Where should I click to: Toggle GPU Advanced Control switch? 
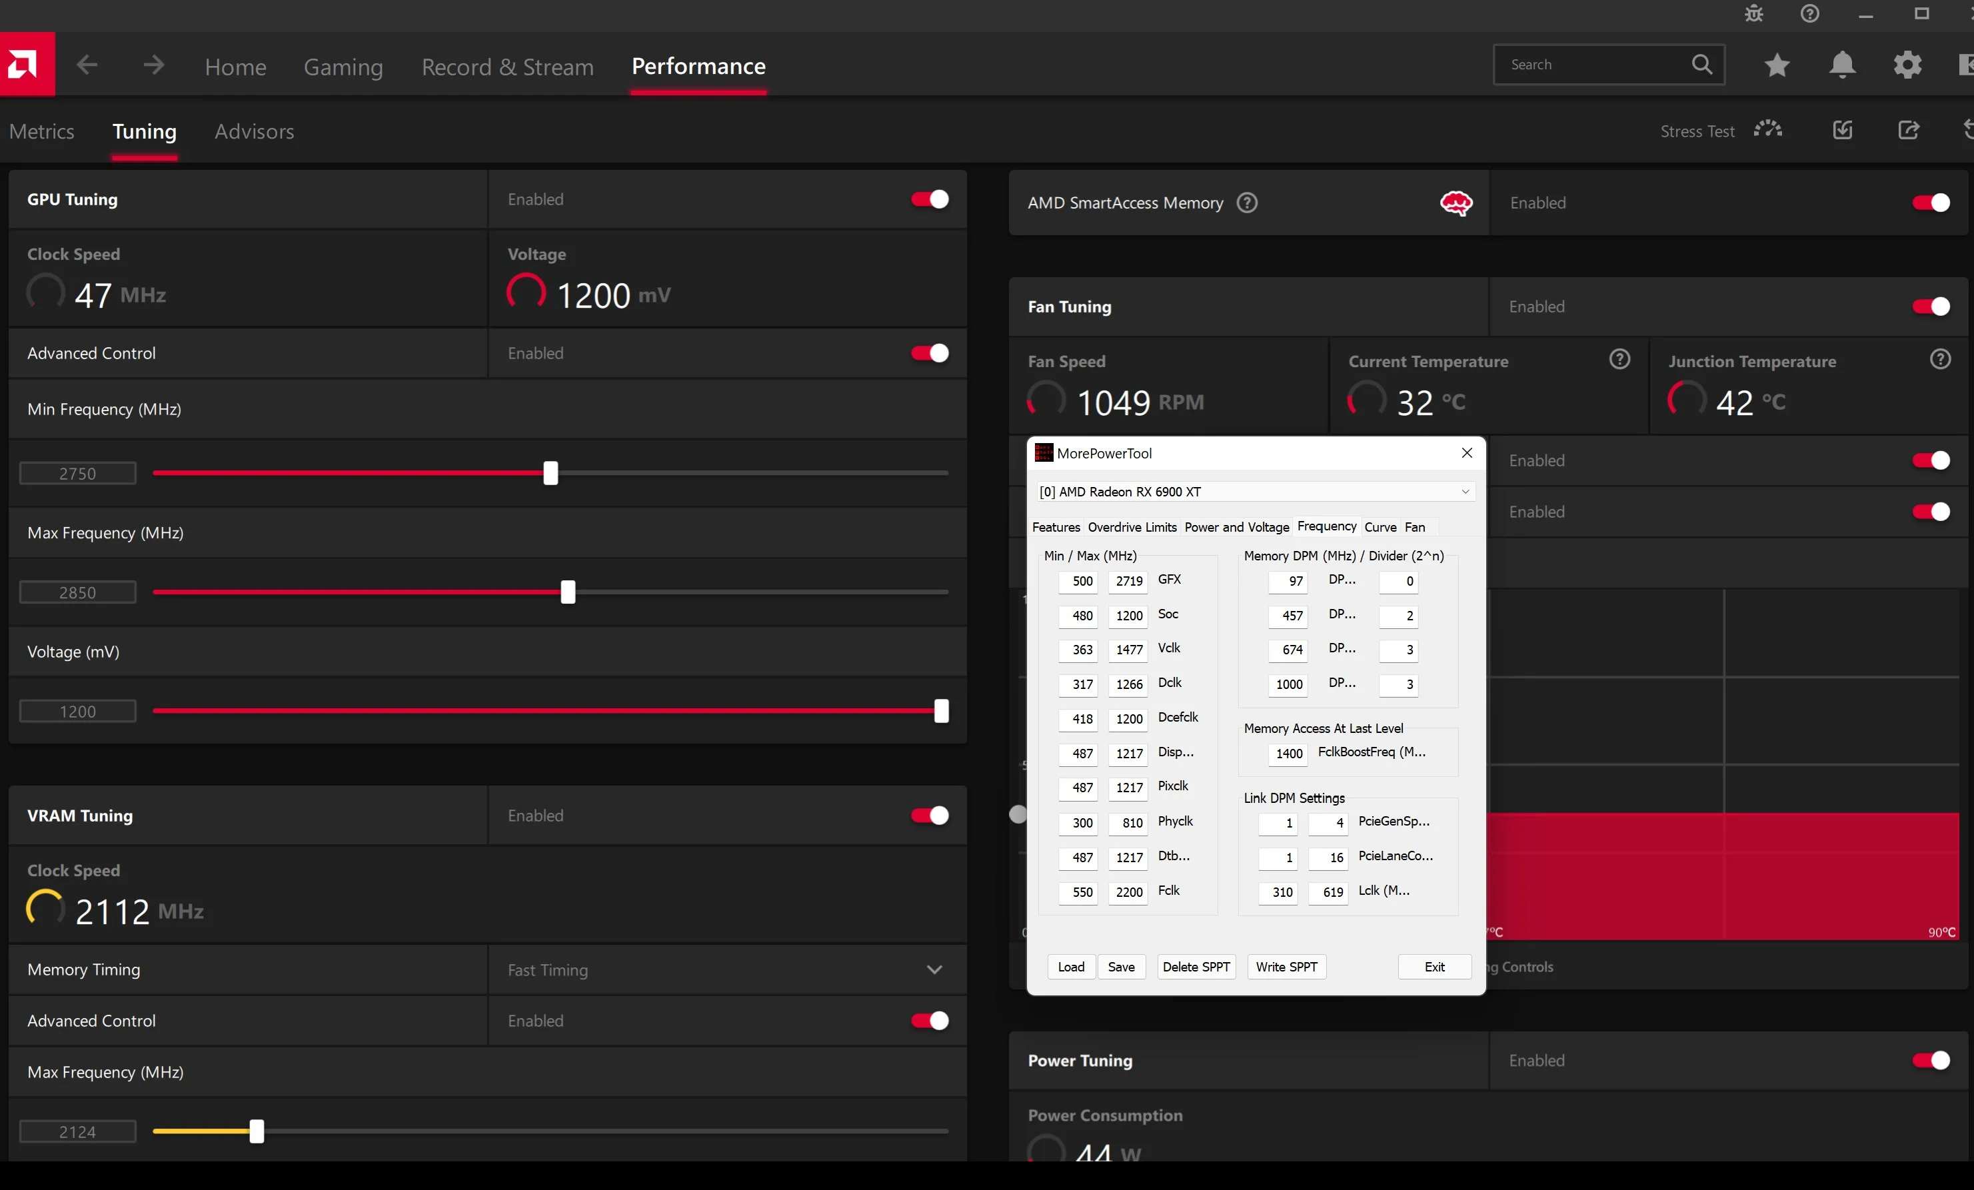[929, 353]
